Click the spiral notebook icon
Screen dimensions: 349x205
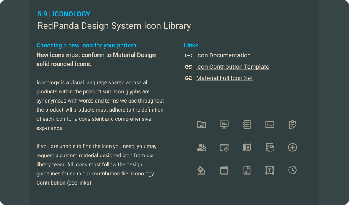(247, 125)
